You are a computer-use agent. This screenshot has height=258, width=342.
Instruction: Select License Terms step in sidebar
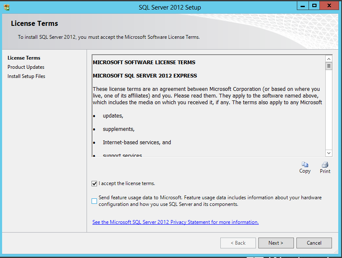coord(24,58)
